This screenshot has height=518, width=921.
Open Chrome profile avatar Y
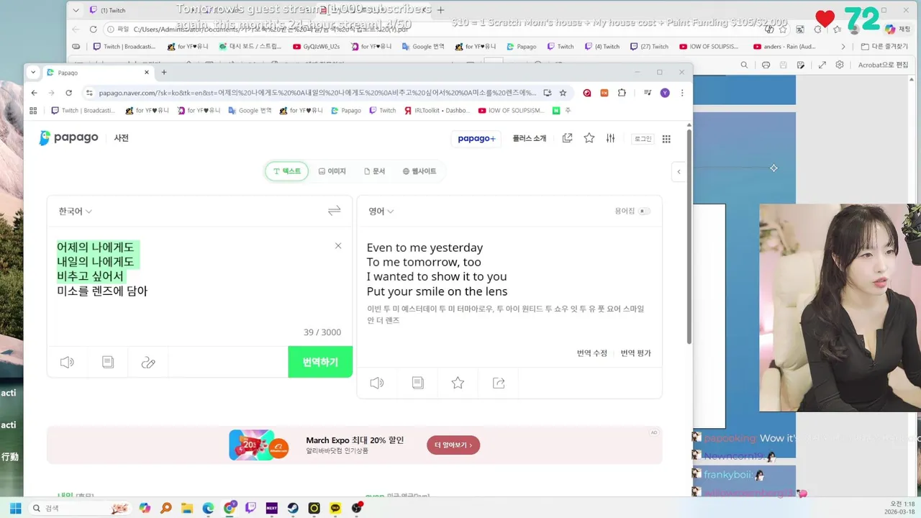point(665,93)
